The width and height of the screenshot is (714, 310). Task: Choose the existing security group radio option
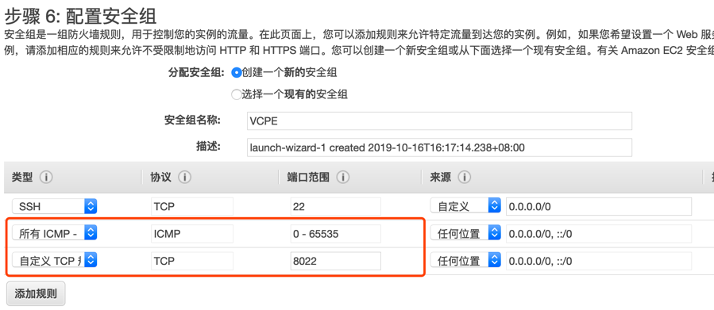[x=237, y=94]
